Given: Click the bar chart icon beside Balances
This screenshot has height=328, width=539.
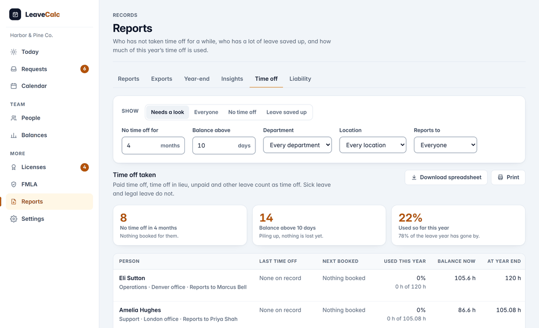Looking at the screenshot, I should (x=13, y=135).
